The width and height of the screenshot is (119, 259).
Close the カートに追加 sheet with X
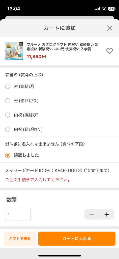click(x=110, y=28)
